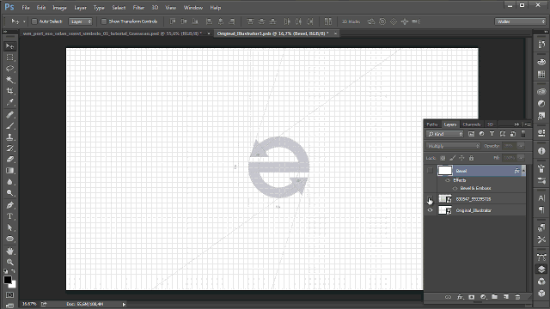
Task: Open the Multiply blend mode dropdown
Action: point(453,146)
